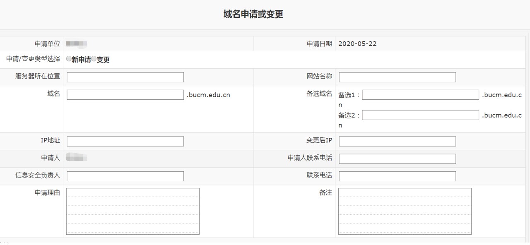The height and width of the screenshot is (245, 530).
Task: Focus the 备选1 domain input
Action: click(x=420, y=95)
